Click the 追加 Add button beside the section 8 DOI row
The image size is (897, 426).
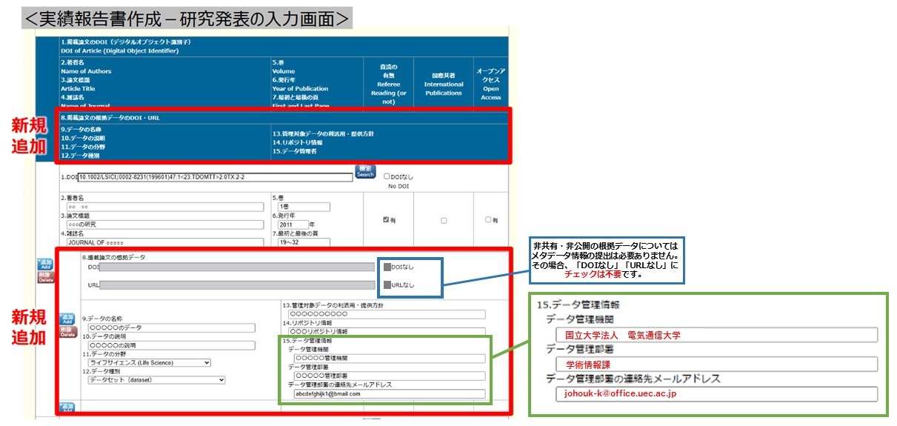click(x=46, y=264)
